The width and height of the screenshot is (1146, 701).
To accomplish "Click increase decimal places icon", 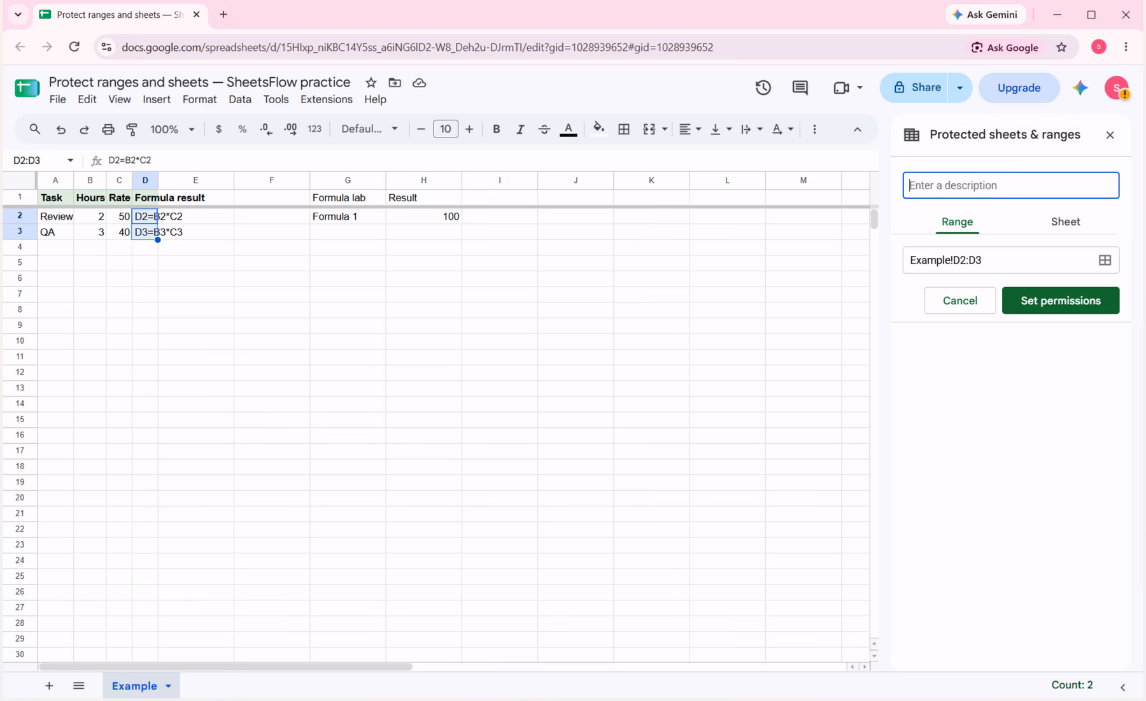I will pos(290,129).
